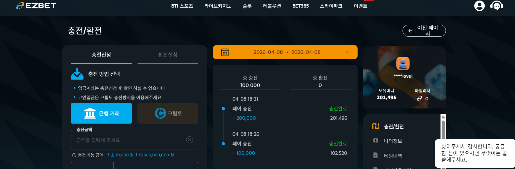The image size is (515, 169).
Task: Click the EZBET logo
Action: [36, 6]
